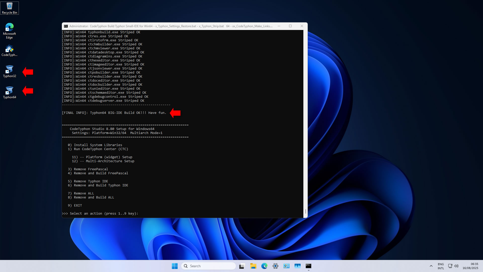Click the 'ctgdebugcontrol.exe Striped OK' log line
Image resolution: width=483 pixels, height=272 pixels.
[105, 97]
